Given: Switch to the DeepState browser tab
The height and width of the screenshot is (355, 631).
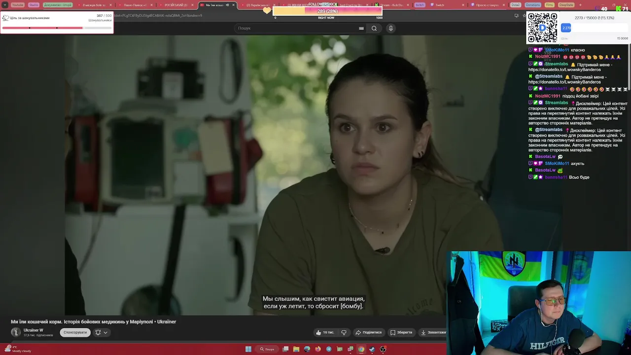Looking at the screenshot, I should pyautogui.click(x=566, y=5).
